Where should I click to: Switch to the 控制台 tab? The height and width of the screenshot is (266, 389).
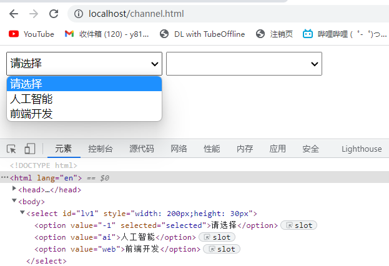(101, 149)
